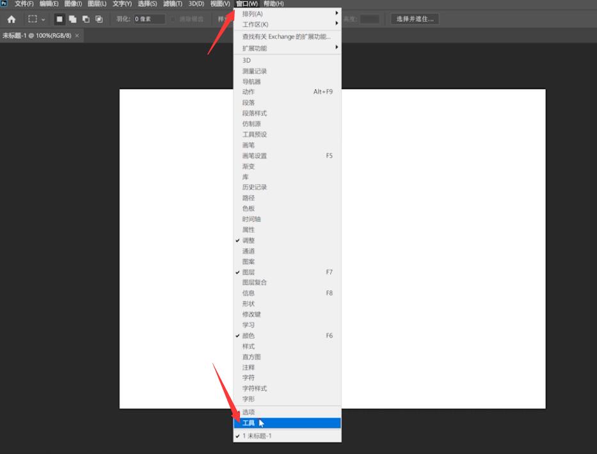Open the 字符 panel entry

[287, 378]
